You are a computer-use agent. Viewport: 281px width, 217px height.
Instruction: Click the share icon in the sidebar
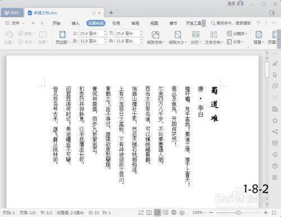pyautogui.click(x=275, y=132)
